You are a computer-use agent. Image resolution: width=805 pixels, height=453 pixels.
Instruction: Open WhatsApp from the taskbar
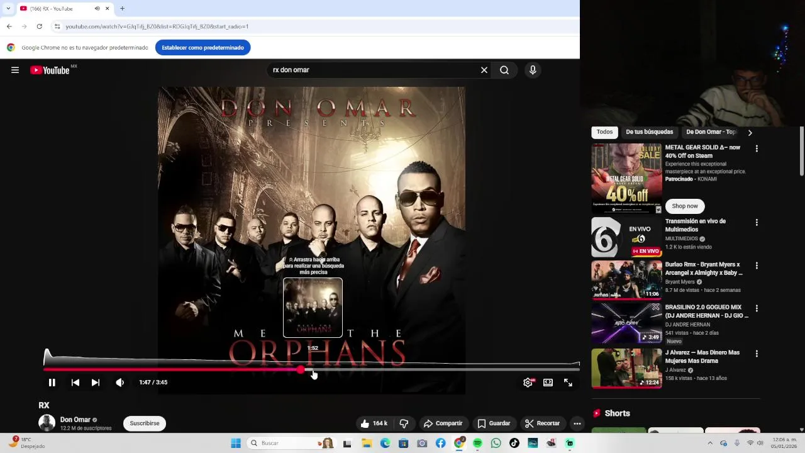tap(496, 443)
